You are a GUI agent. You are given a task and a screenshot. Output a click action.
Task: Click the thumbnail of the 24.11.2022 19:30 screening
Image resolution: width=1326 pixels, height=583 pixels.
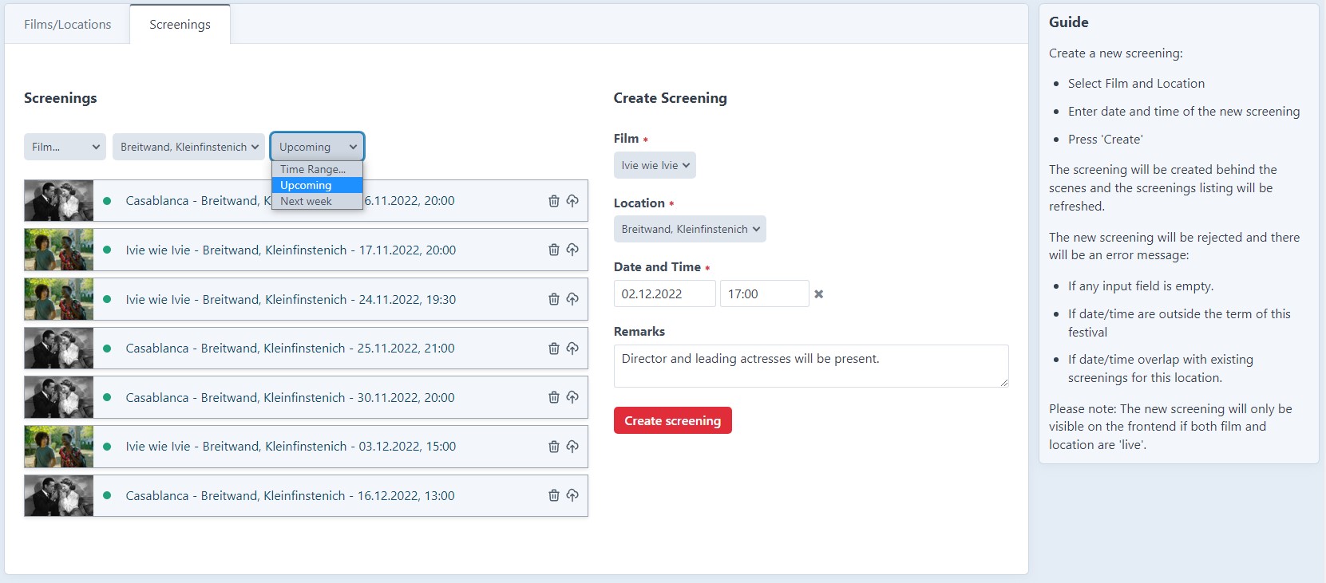tap(59, 299)
